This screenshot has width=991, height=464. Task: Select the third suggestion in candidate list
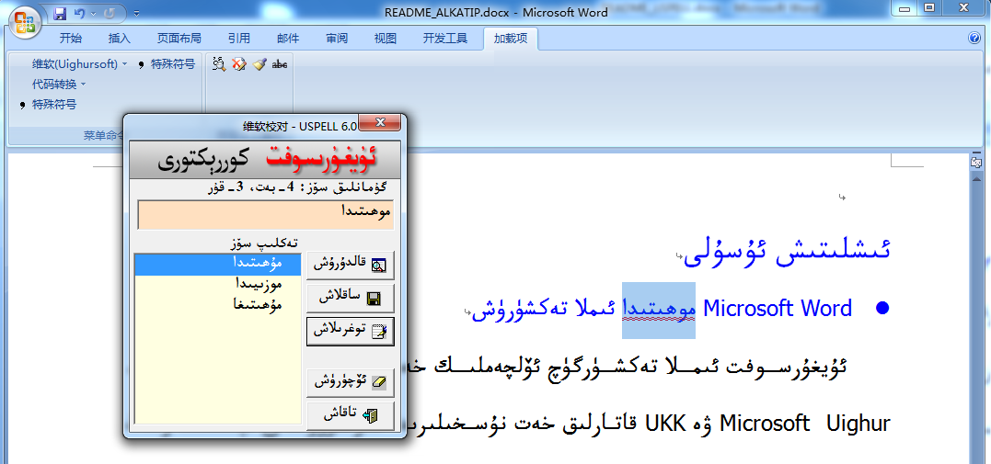click(218, 304)
